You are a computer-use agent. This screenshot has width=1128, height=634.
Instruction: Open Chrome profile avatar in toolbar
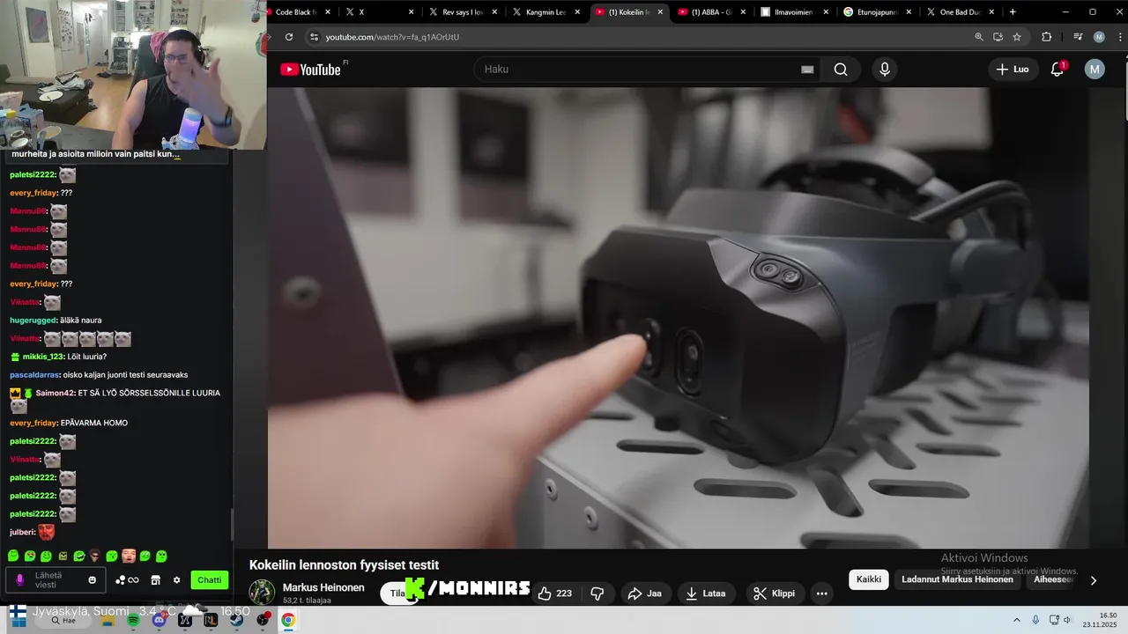(1099, 37)
